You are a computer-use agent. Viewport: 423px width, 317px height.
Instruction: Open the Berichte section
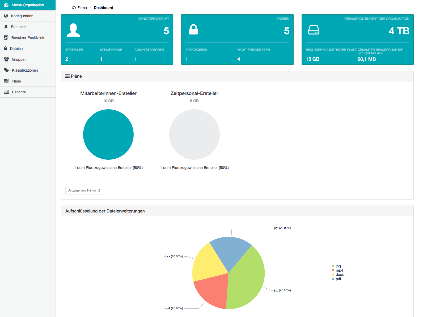coord(28,92)
